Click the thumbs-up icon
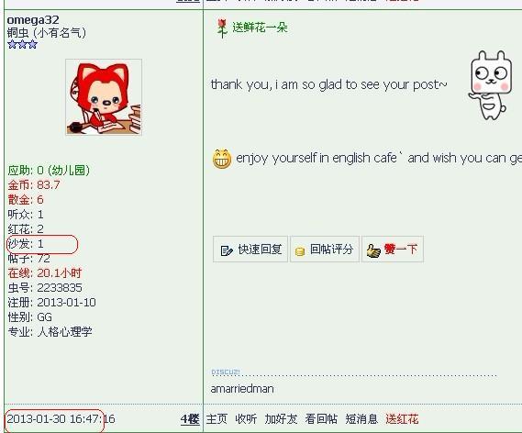The image size is (522, 433). click(373, 250)
